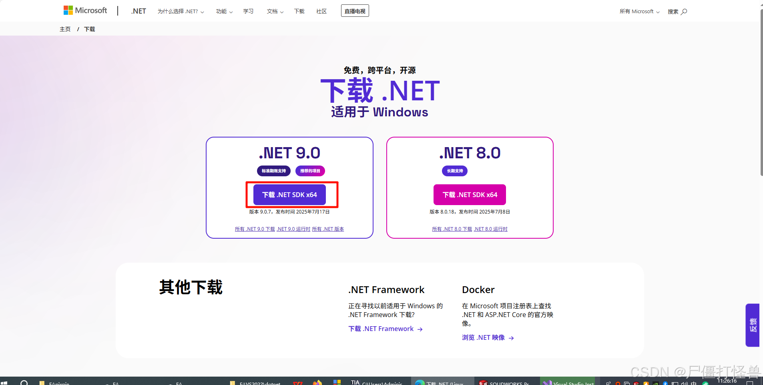
Task: Click the 直播电视 button
Action: pyautogui.click(x=355, y=11)
